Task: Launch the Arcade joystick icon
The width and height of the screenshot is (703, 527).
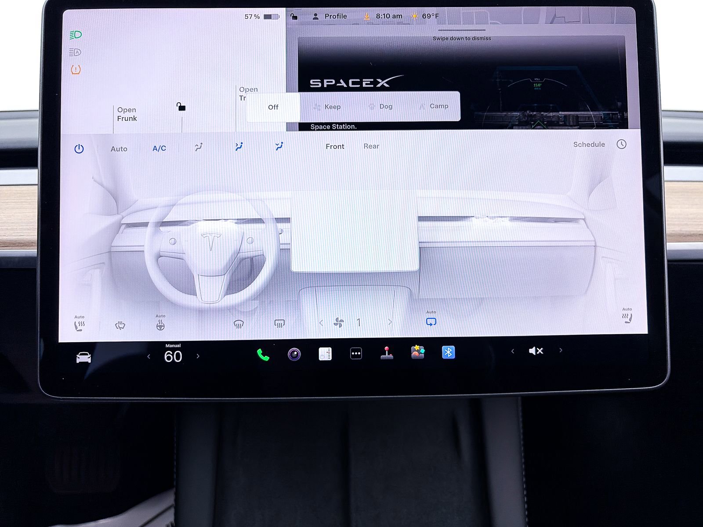Action: (x=387, y=354)
